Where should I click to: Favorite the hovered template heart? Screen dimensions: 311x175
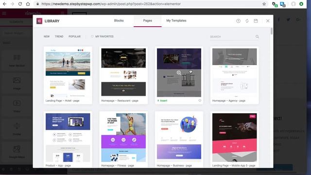pos(200,101)
